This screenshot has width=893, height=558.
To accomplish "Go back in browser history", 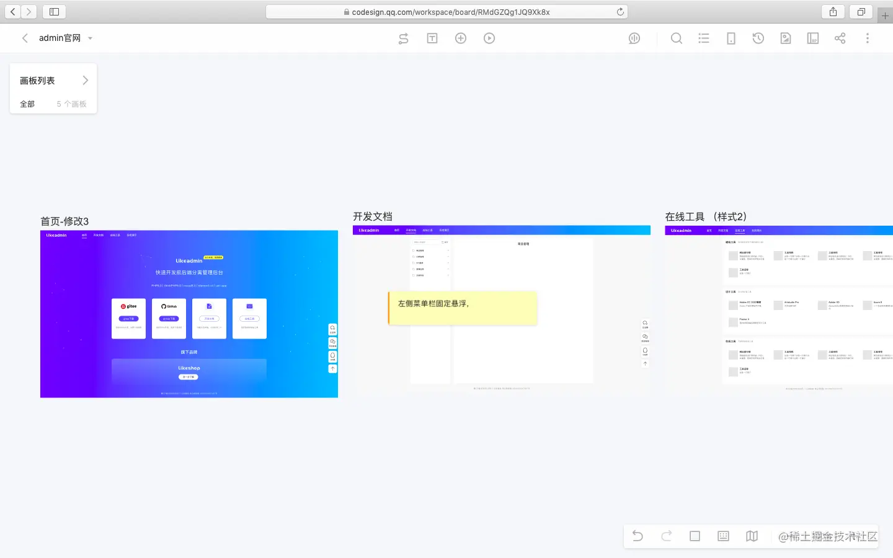I will (x=13, y=12).
